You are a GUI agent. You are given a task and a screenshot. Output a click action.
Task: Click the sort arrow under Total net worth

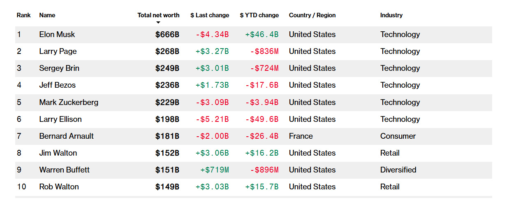(158, 23)
